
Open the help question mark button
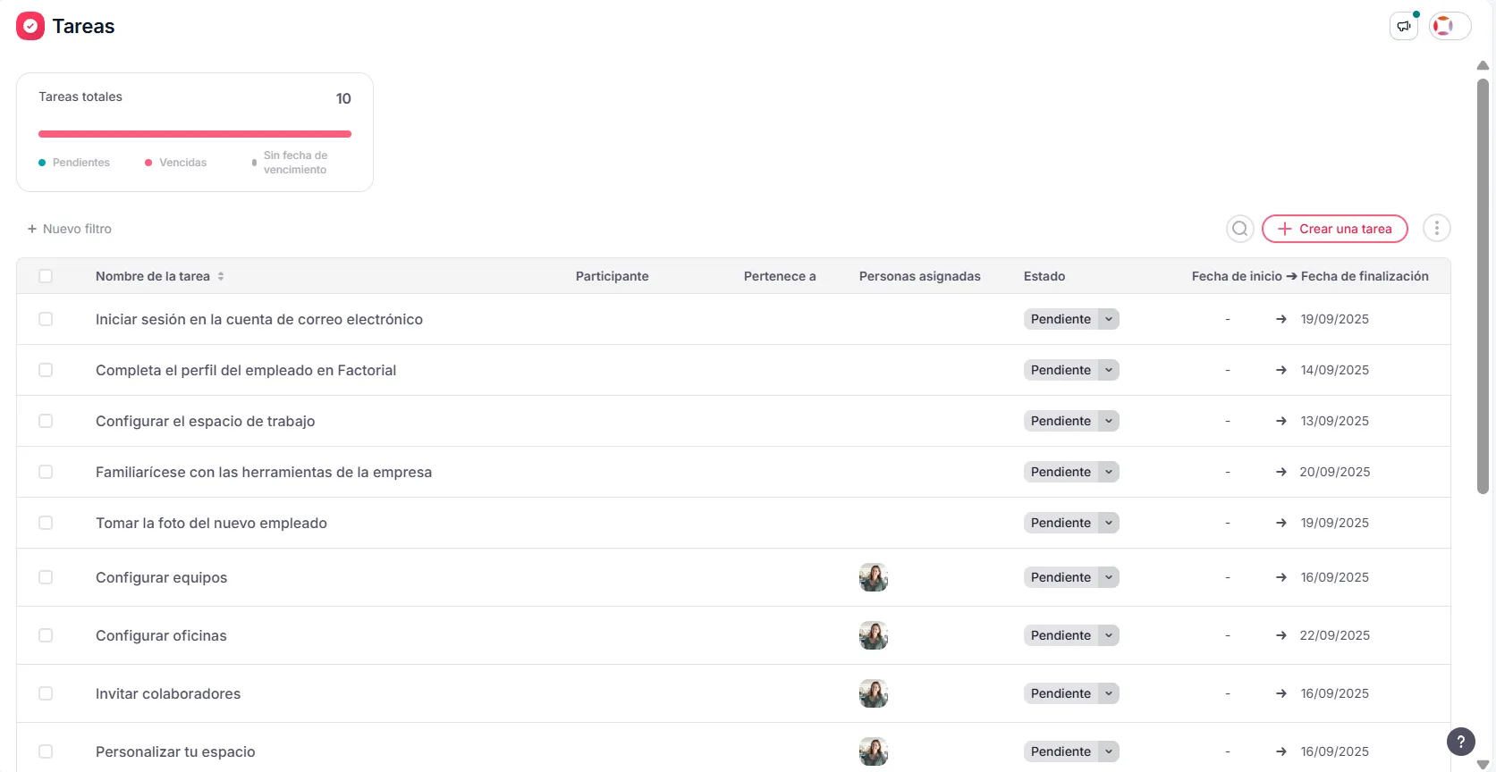1460,741
